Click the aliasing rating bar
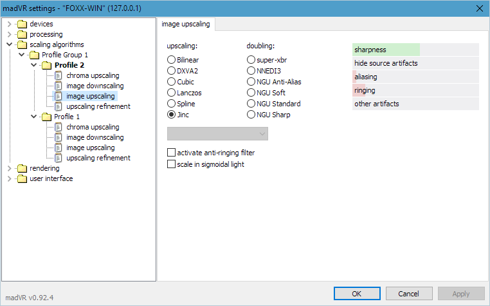The image size is (490, 306). (415, 77)
